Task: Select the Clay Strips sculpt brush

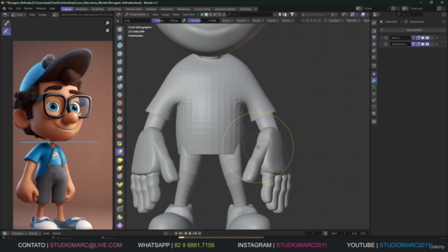Action: [120, 54]
